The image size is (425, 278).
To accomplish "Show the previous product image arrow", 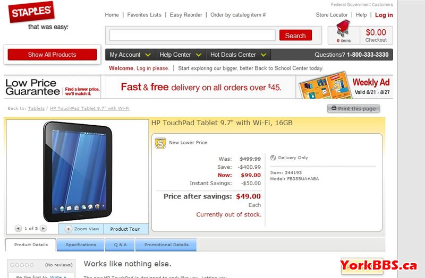I will tap(18, 229).
